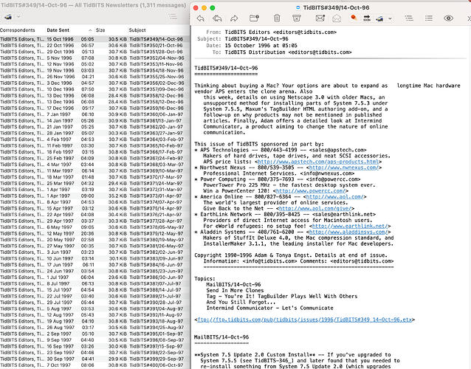This screenshot has width=471, height=369.
Task: Click the move-to-mailbox folder icon
Action: pos(254,18)
